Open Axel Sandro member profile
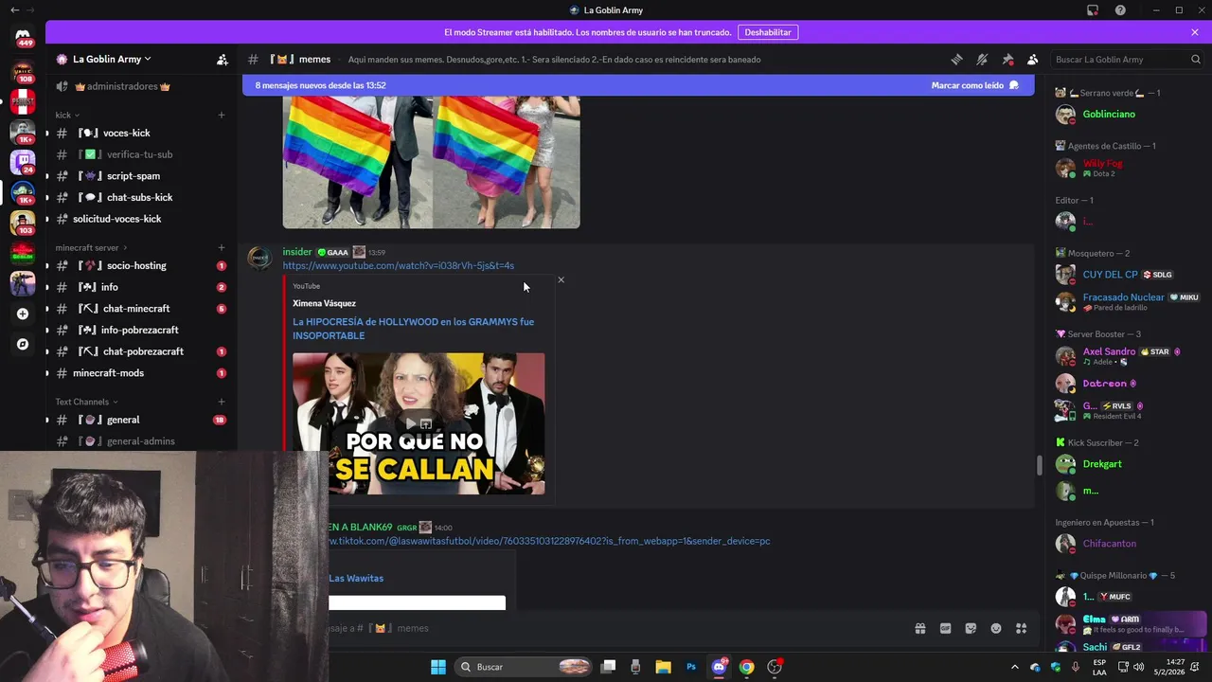Screen dimensions: 1212x682 1127,356
